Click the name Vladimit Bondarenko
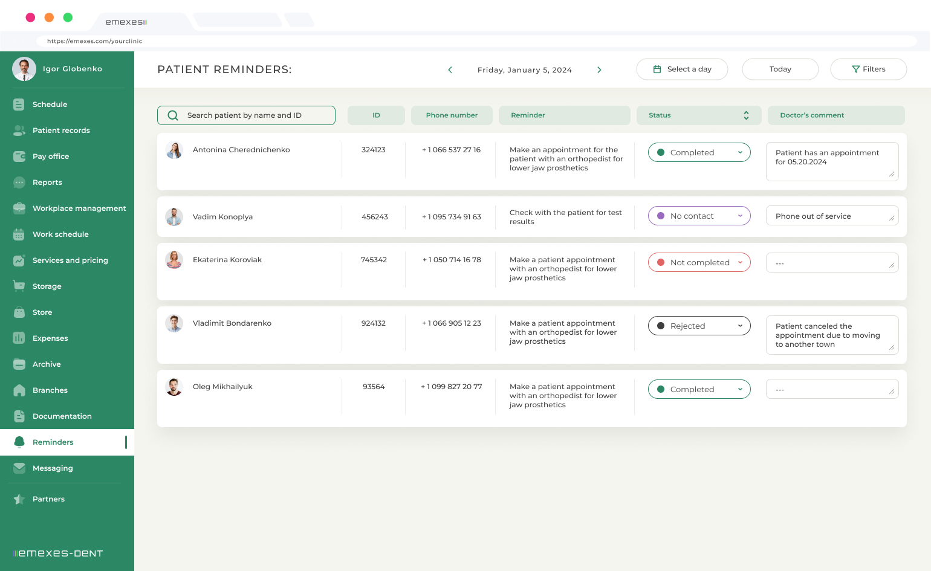This screenshot has width=931, height=571. point(232,323)
